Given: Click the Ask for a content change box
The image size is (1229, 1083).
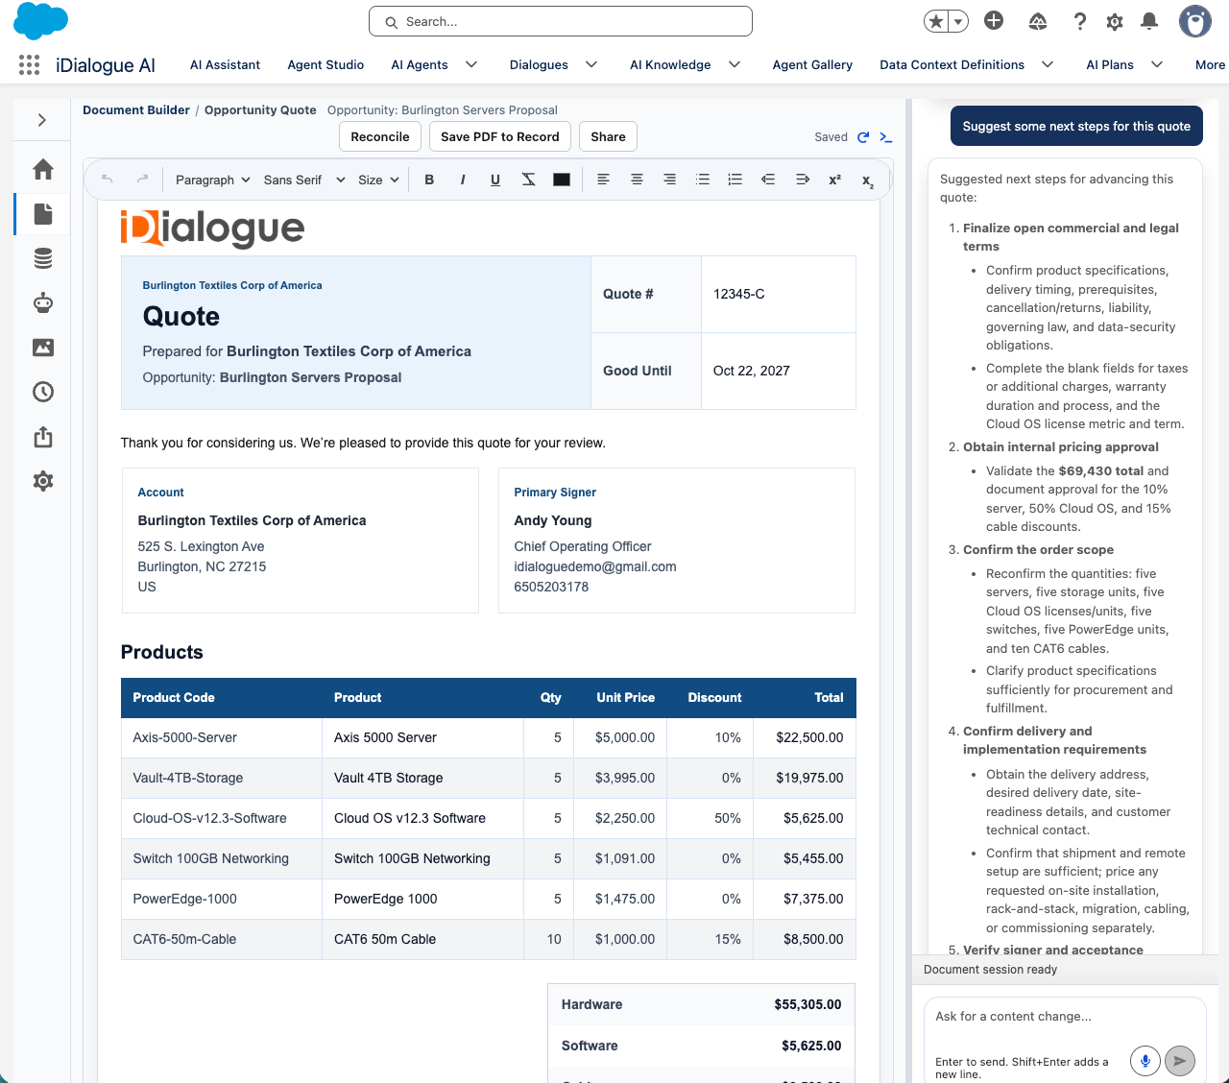Looking at the screenshot, I should (x=1066, y=1017).
